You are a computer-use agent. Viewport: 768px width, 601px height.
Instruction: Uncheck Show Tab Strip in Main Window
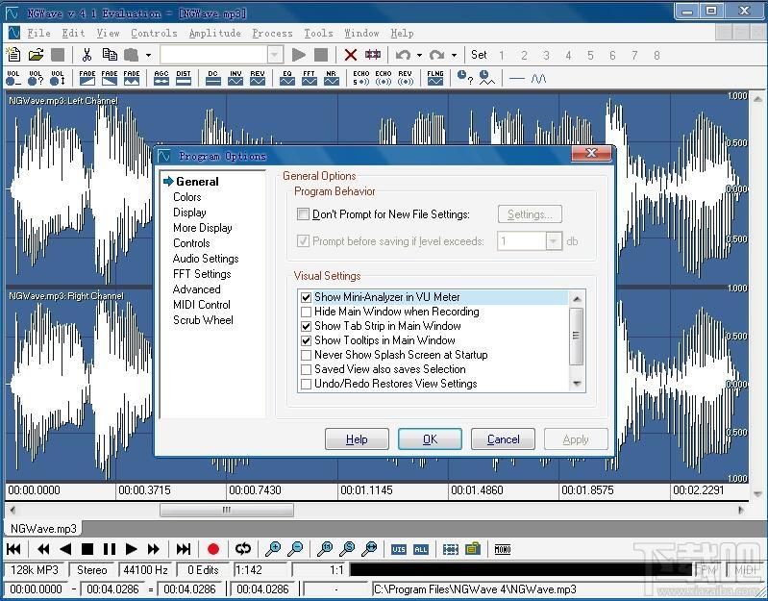click(x=306, y=326)
